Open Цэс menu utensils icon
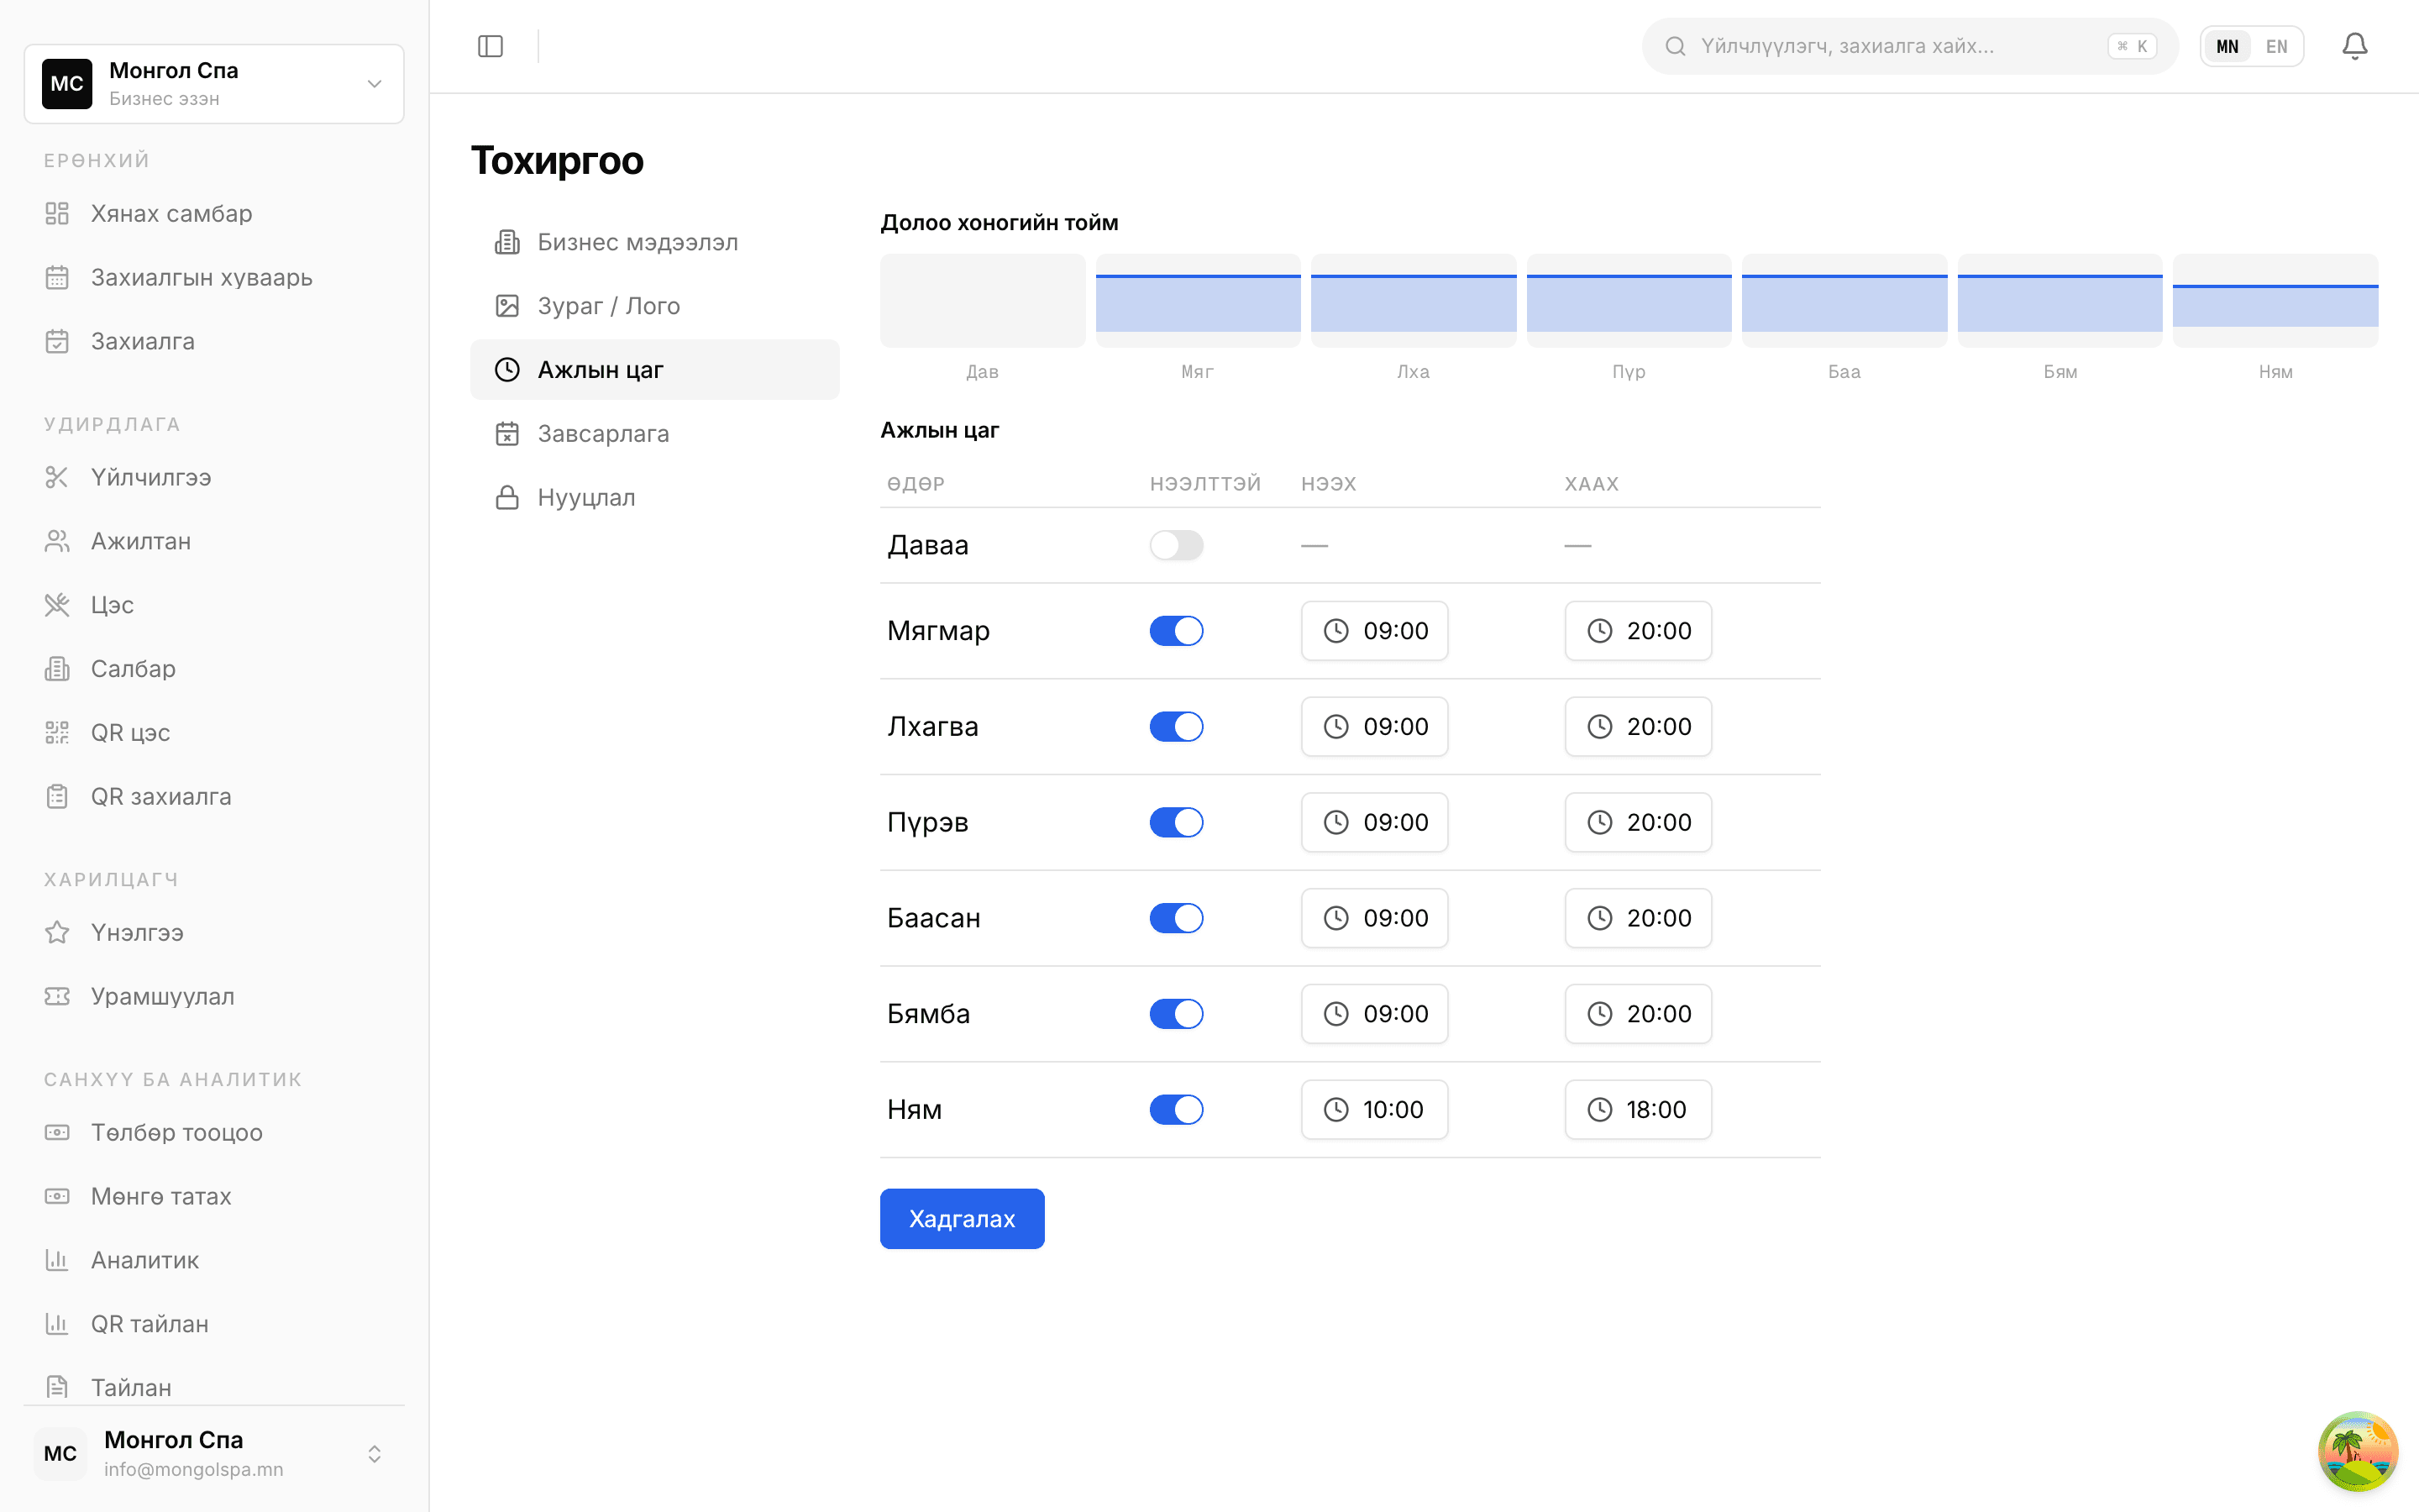Screen dimensions: 2419x1512 coord(57,605)
